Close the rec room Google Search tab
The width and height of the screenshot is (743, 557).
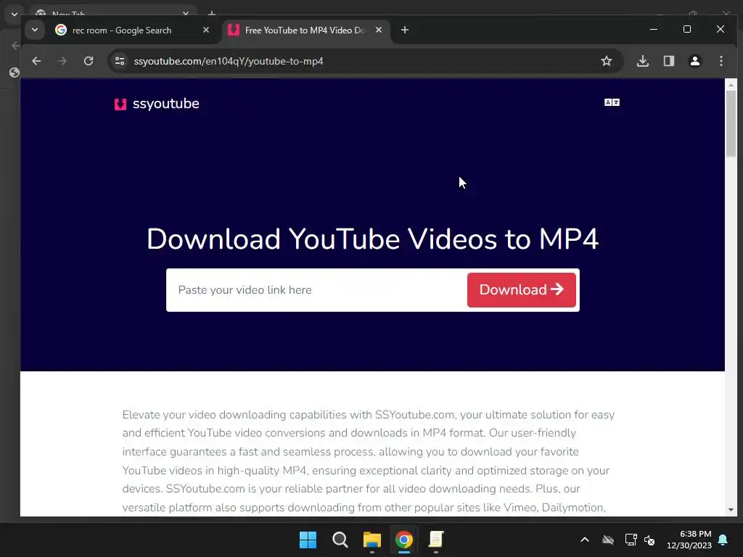205,30
